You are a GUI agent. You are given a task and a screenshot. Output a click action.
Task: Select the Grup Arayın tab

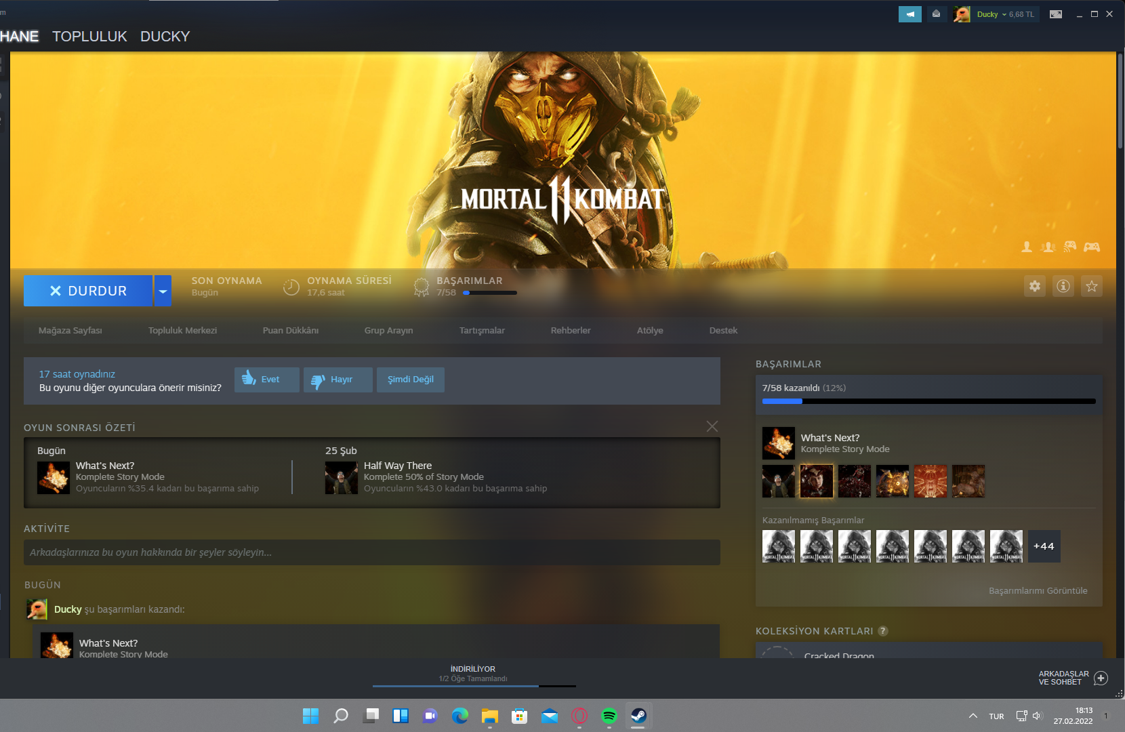[389, 331]
